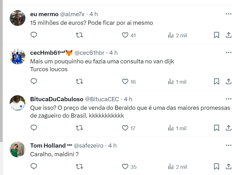The image size is (232, 175).
Task: Open the 4 h timestamp on @safezeiro's tweet
Action: (x=112, y=146)
